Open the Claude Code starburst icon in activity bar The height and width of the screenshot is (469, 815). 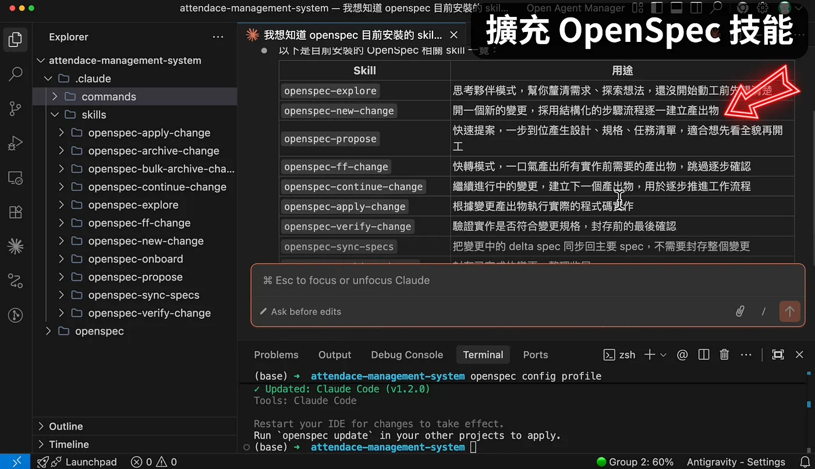pos(16,246)
